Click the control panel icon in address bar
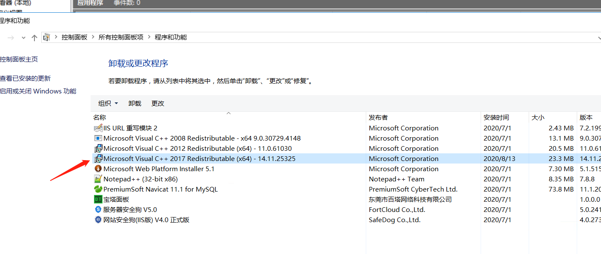 (47, 37)
